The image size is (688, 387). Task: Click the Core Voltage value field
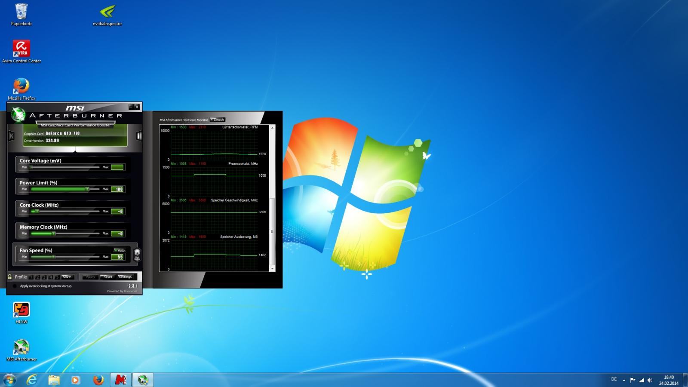coord(117,167)
